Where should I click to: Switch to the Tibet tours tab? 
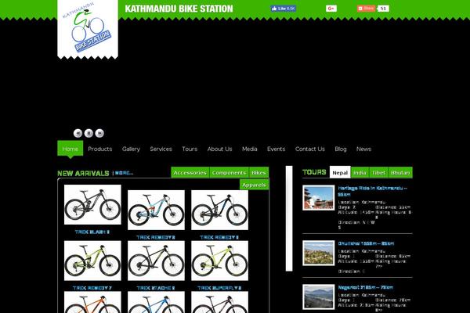(378, 172)
